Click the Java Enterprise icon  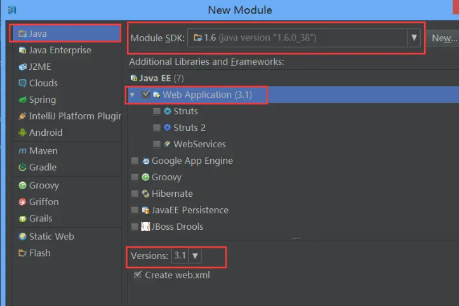23,50
